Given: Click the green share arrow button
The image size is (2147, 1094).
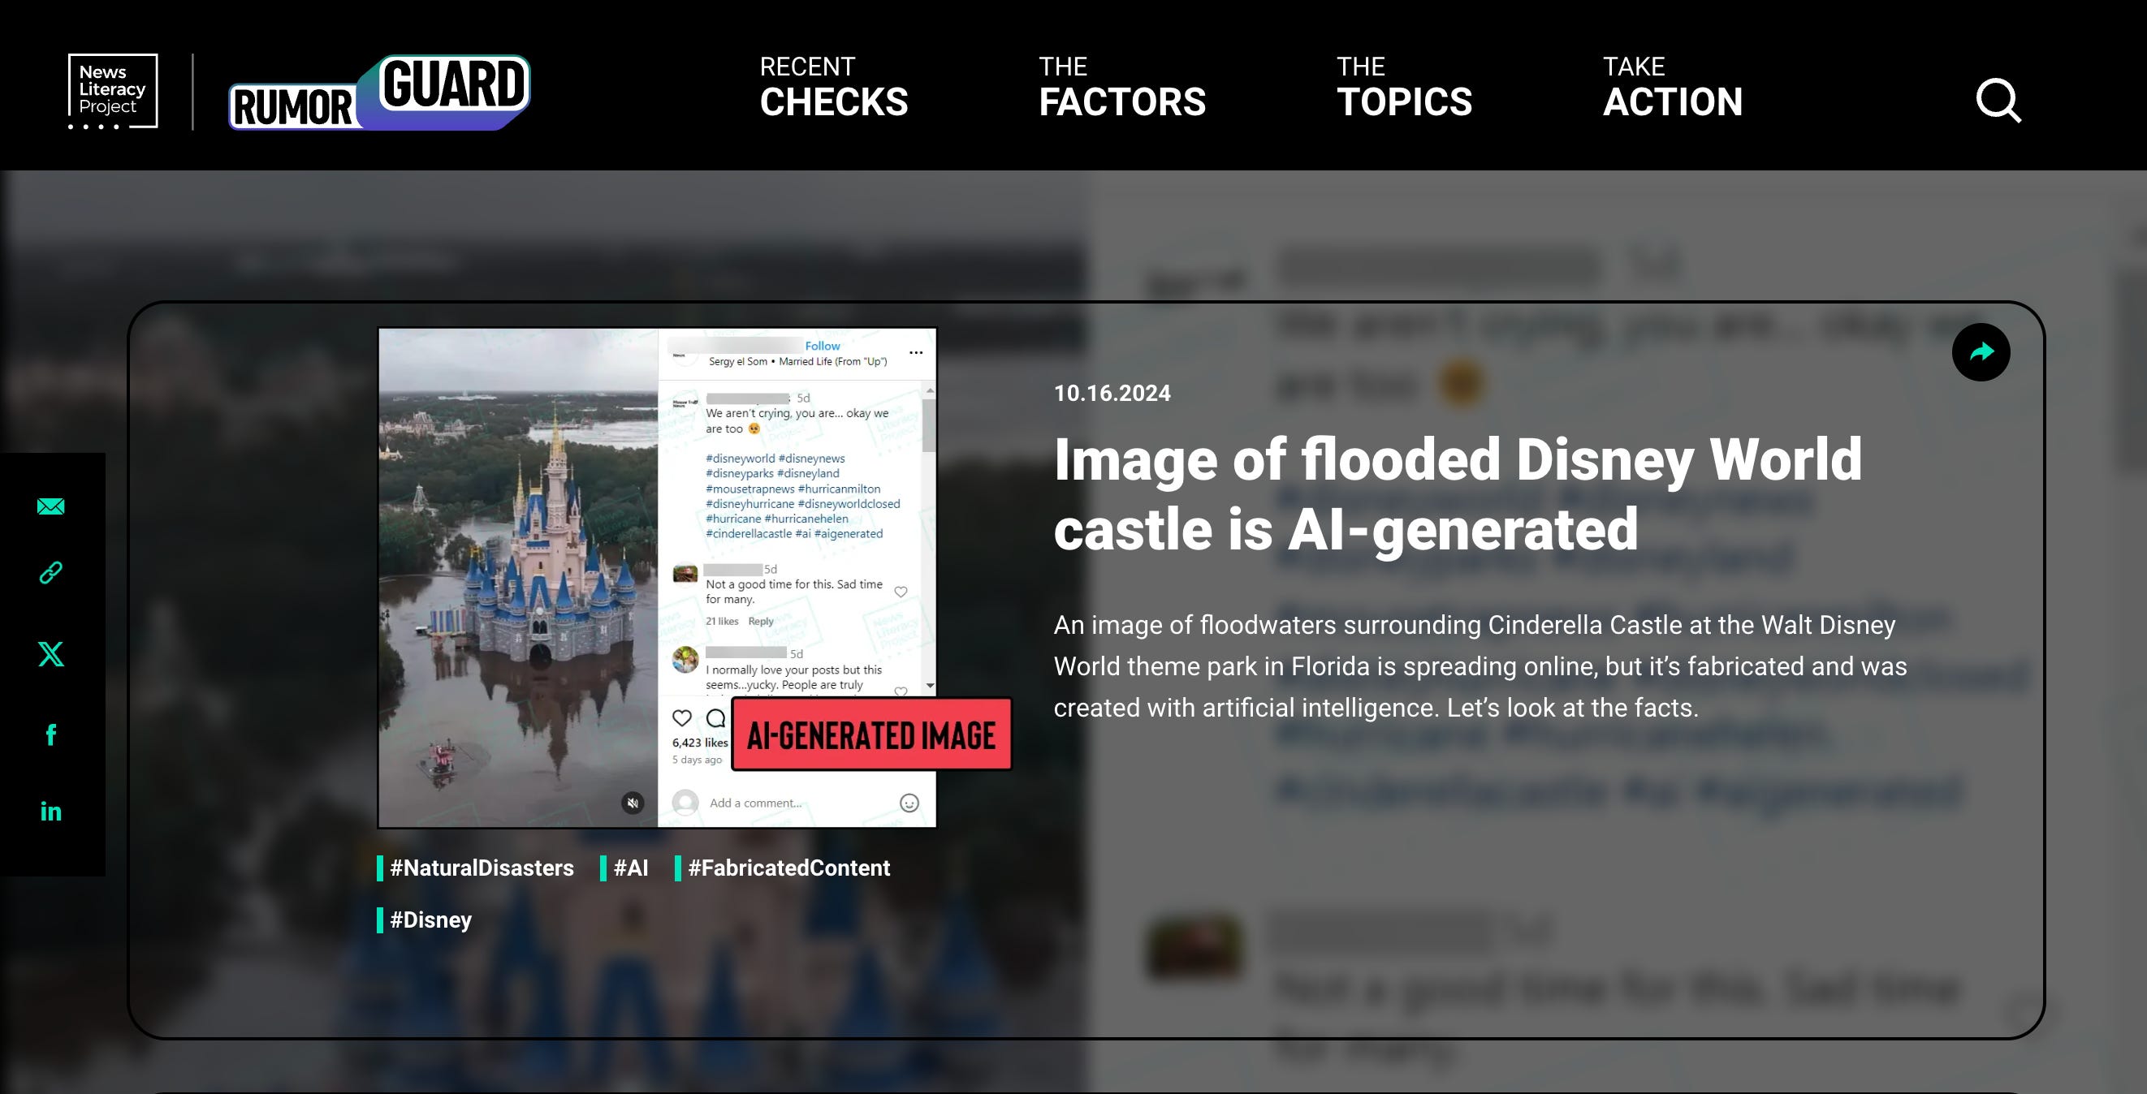Looking at the screenshot, I should [1981, 352].
